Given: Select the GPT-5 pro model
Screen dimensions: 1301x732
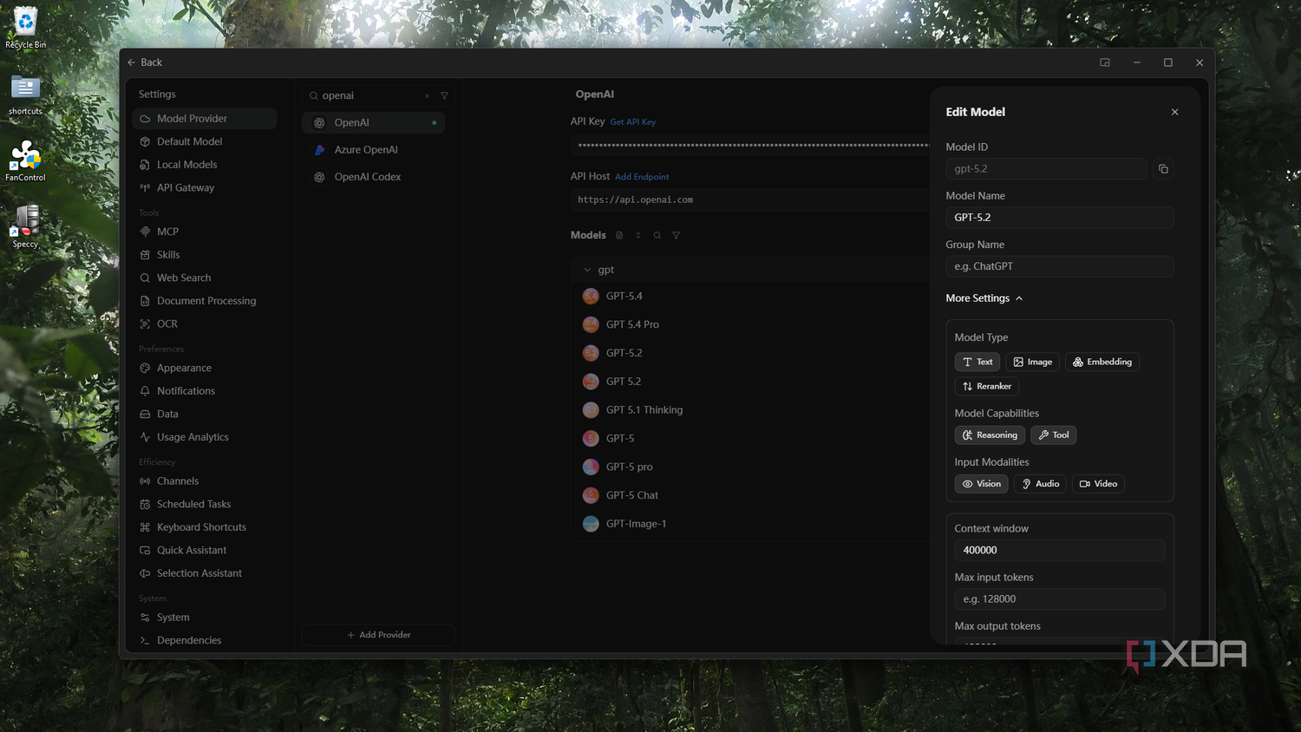Looking at the screenshot, I should point(750,467).
